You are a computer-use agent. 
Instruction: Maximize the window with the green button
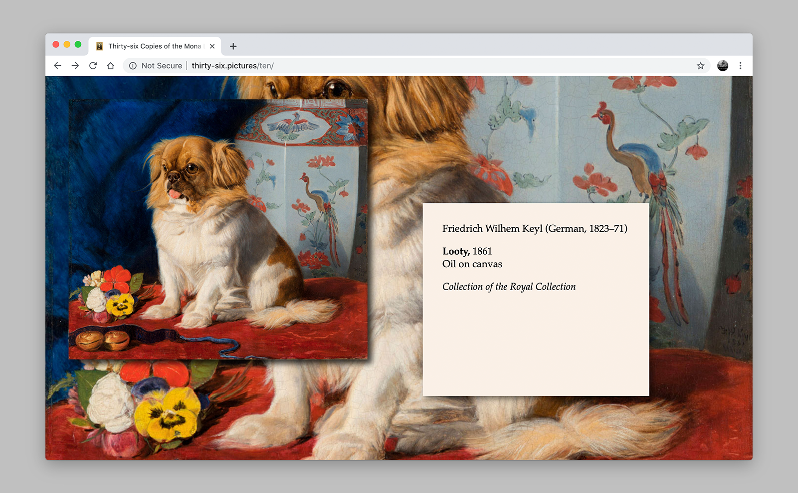tap(78, 44)
